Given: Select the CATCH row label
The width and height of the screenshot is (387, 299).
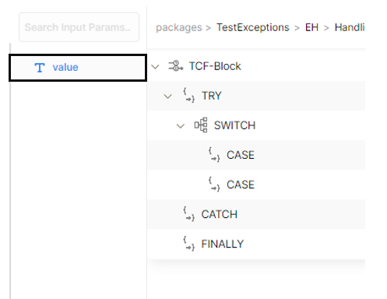Looking at the screenshot, I should (220, 214).
